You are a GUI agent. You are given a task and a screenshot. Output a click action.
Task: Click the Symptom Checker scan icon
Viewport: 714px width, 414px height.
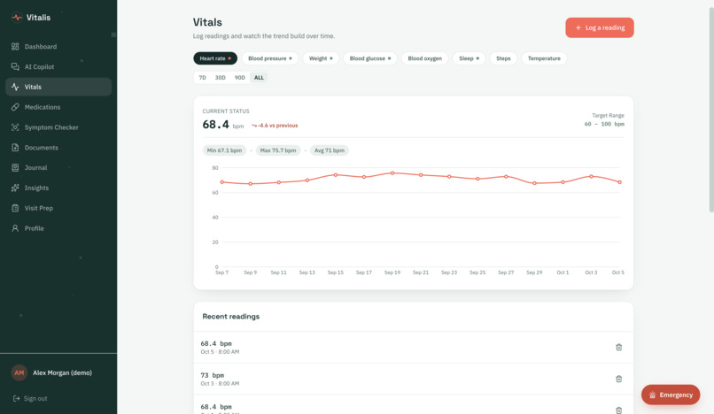pyautogui.click(x=15, y=127)
